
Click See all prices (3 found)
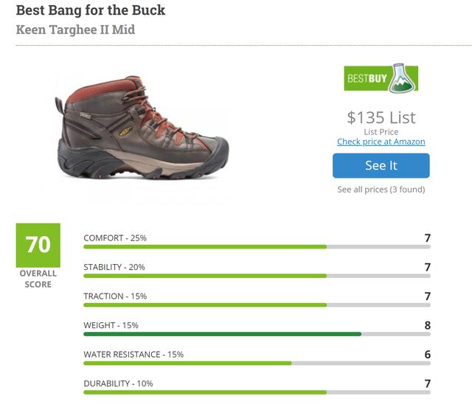[381, 190]
